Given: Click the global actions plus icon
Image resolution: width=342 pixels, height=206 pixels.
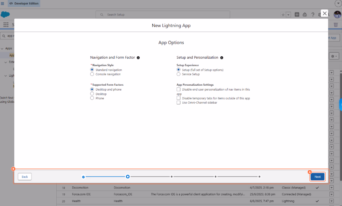Looking at the screenshot, I should click(297, 15).
